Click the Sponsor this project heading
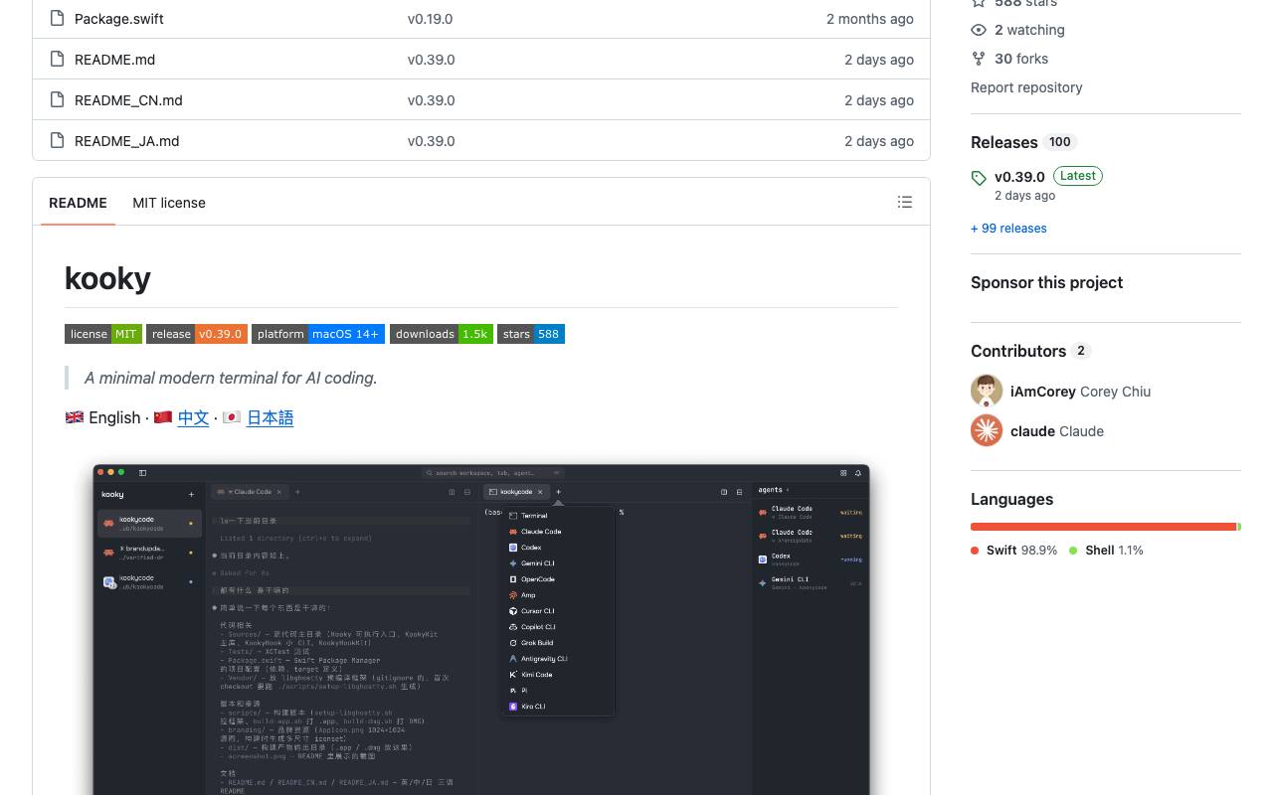Viewport: 1273px width, 795px height. pyautogui.click(x=1046, y=282)
